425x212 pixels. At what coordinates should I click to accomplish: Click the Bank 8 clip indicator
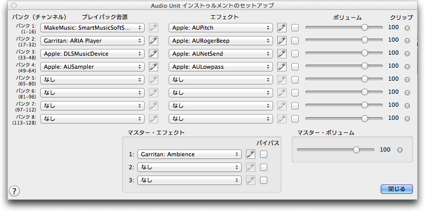click(407, 119)
